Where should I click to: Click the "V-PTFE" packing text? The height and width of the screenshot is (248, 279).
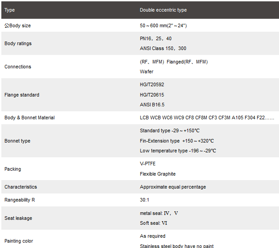(x=148, y=164)
